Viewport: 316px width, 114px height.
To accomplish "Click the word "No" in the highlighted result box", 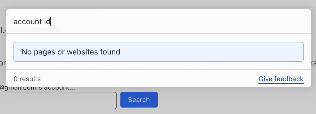I will (26, 52).
